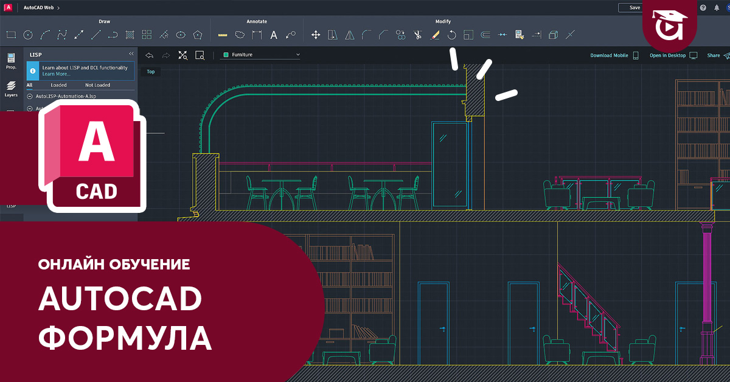Select the multiline Text tool in Annotate
This screenshot has height=382, width=730.
(273, 35)
